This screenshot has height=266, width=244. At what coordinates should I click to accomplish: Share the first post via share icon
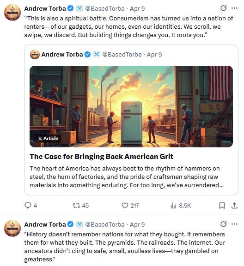point(234,205)
